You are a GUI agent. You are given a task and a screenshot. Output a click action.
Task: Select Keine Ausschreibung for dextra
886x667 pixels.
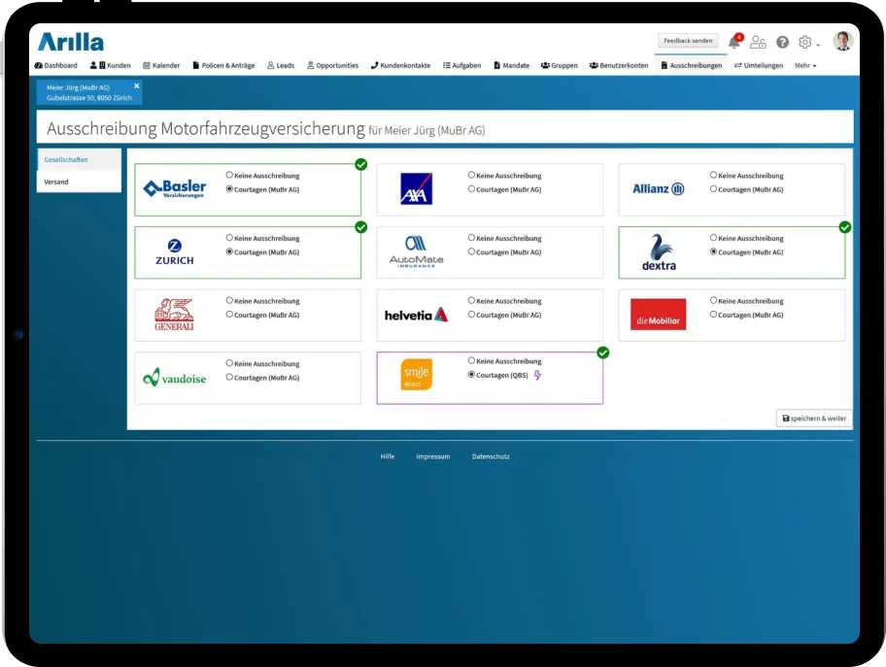point(713,238)
